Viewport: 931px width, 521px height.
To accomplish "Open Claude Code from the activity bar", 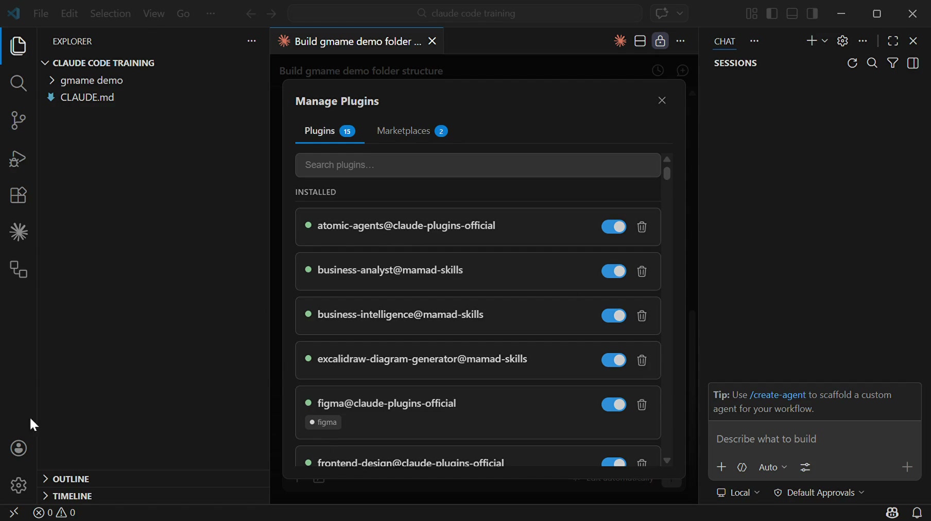I will (19, 232).
